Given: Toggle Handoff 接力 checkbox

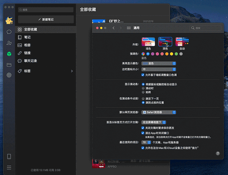Looking at the screenshot, I should point(143,148).
